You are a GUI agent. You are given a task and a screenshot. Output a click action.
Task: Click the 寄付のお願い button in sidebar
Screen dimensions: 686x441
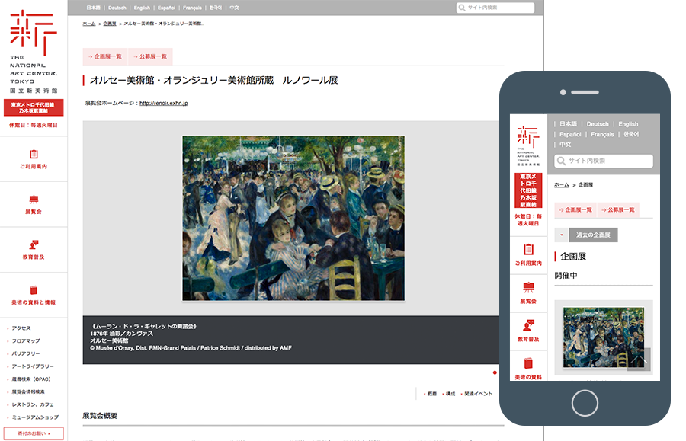pyautogui.click(x=34, y=433)
